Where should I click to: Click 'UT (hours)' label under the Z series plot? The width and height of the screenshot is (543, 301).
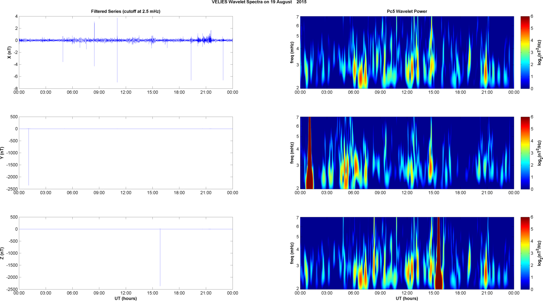tap(125, 299)
